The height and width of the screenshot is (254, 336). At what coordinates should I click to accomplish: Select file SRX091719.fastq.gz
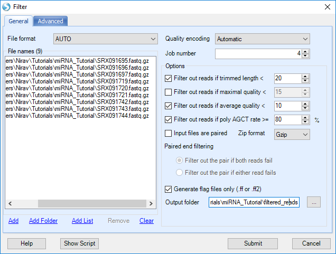pyautogui.click(x=77, y=81)
